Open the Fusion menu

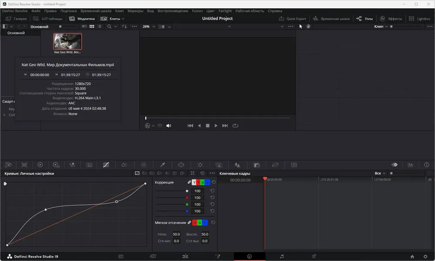tap(197, 11)
